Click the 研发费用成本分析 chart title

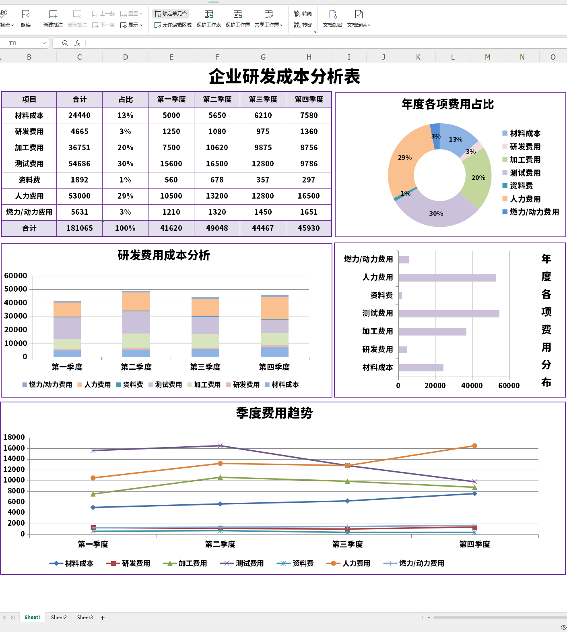(164, 255)
